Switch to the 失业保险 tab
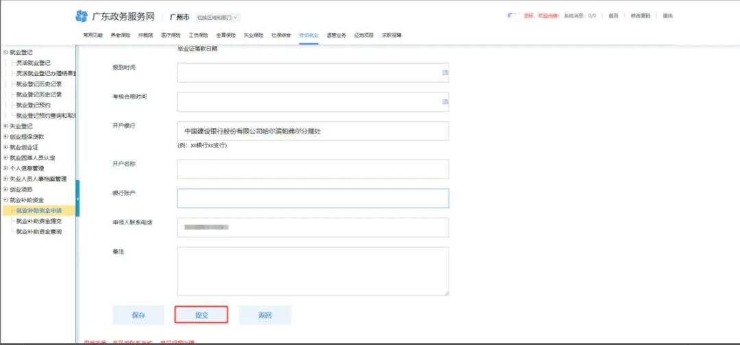This screenshot has width=740, height=345. 254,35
